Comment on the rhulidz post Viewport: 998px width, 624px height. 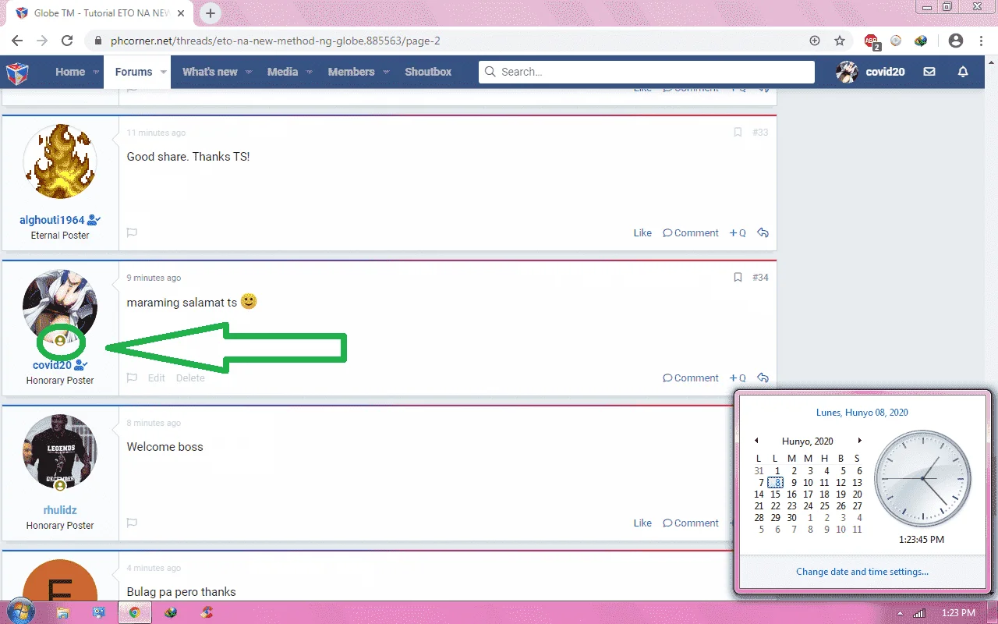tap(691, 523)
